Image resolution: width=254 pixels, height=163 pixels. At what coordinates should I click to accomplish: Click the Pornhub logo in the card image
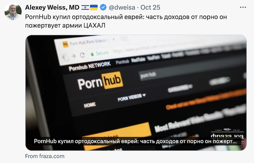point(100,81)
